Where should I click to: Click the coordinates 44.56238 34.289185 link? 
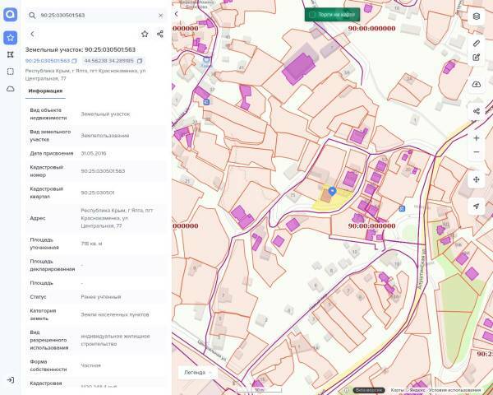point(109,61)
